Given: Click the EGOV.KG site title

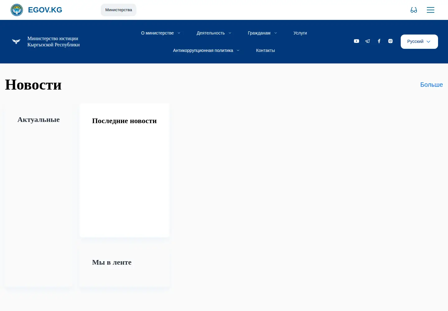Looking at the screenshot, I should 45,10.
